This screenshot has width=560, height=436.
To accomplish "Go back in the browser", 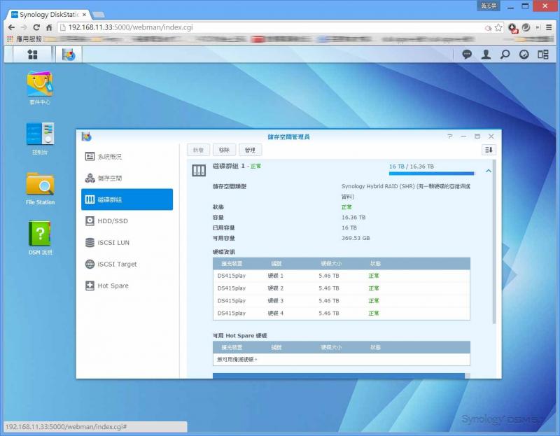I will click(11, 27).
